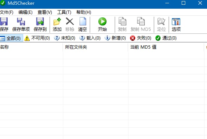The image size is (207, 139).
Task: Click the 复制 MD5 toolbar icon
Action: click(141, 21)
